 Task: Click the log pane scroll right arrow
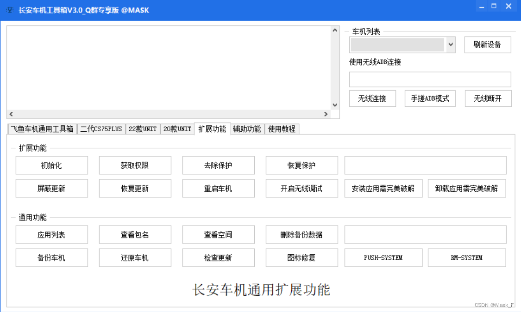326,114
